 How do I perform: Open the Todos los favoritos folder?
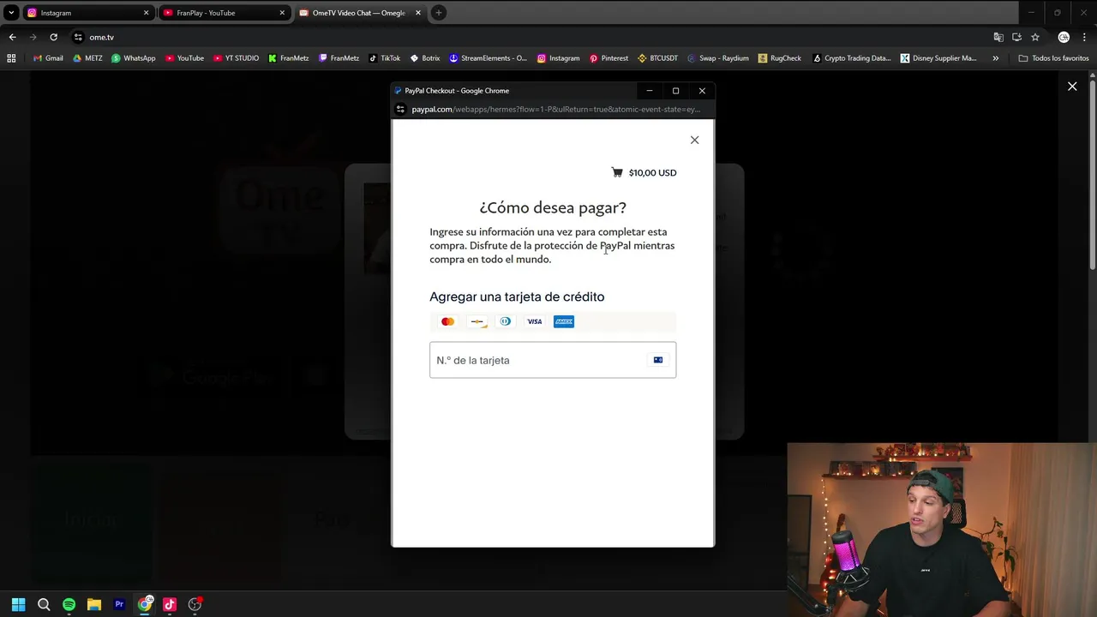pyautogui.click(x=1053, y=58)
